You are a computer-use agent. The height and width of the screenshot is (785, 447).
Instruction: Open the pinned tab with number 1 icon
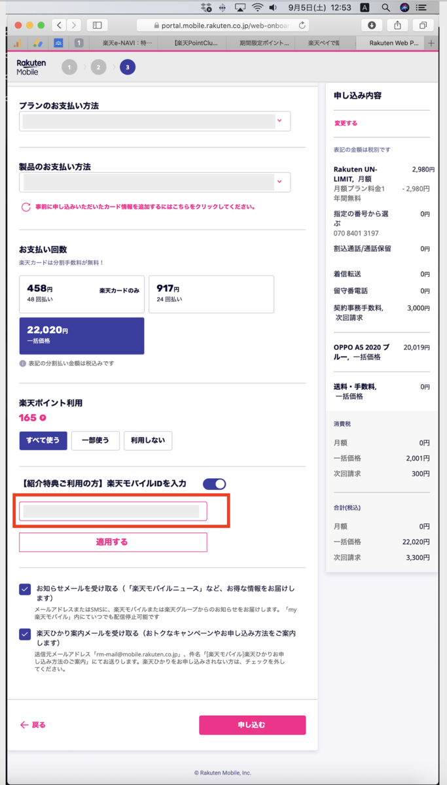79,43
